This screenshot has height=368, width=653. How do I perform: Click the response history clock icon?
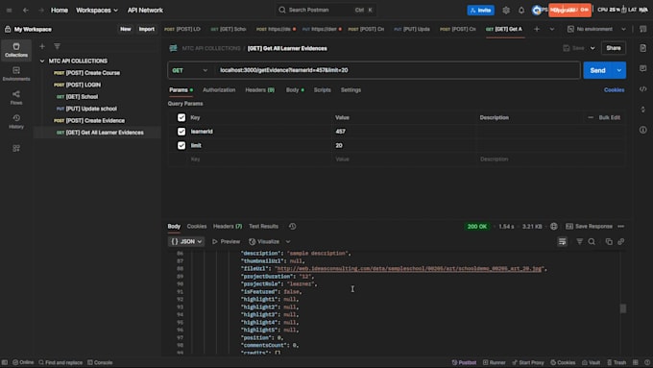[x=292, y=227]
